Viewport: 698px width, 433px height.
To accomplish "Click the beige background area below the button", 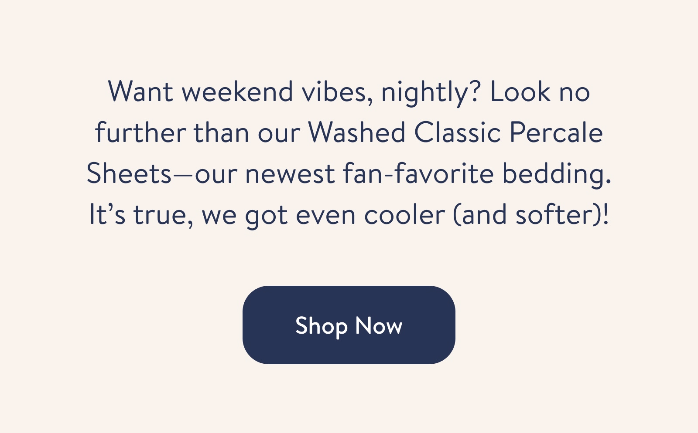I will tap(349, 401).
